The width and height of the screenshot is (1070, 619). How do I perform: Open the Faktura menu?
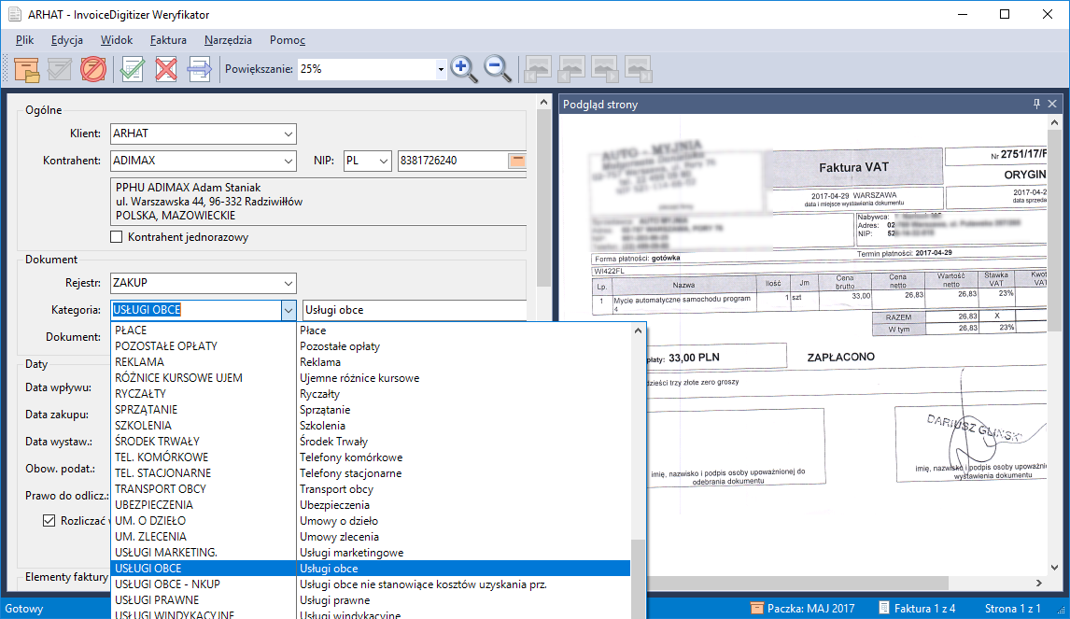click(168, 40)
